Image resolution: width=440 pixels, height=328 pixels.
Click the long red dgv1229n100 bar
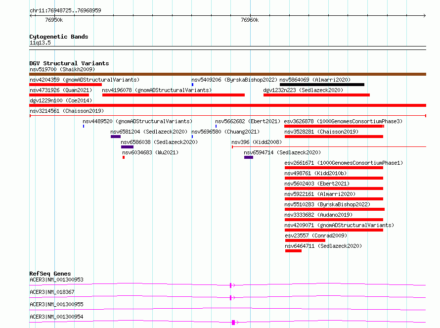227,105
